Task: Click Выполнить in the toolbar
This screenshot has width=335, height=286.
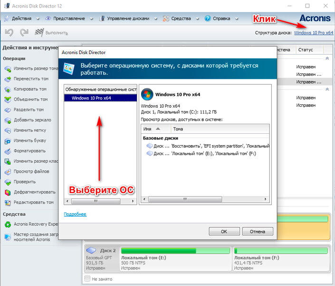Action: pos(57,33)
